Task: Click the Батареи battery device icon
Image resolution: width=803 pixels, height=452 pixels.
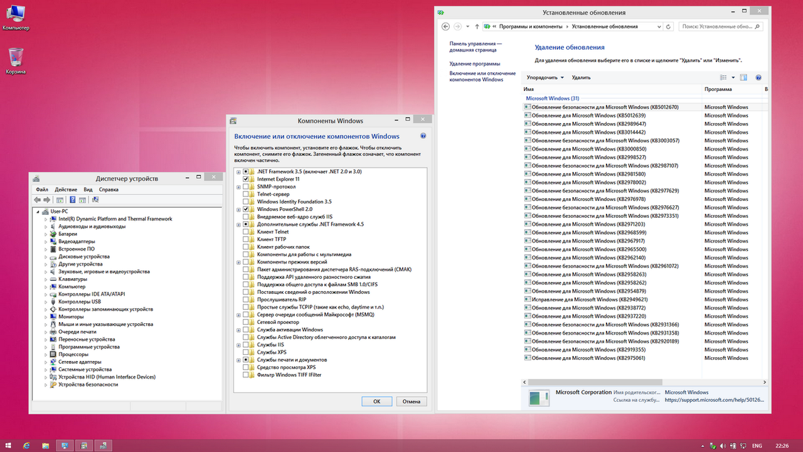Action: tap(53, 234)
